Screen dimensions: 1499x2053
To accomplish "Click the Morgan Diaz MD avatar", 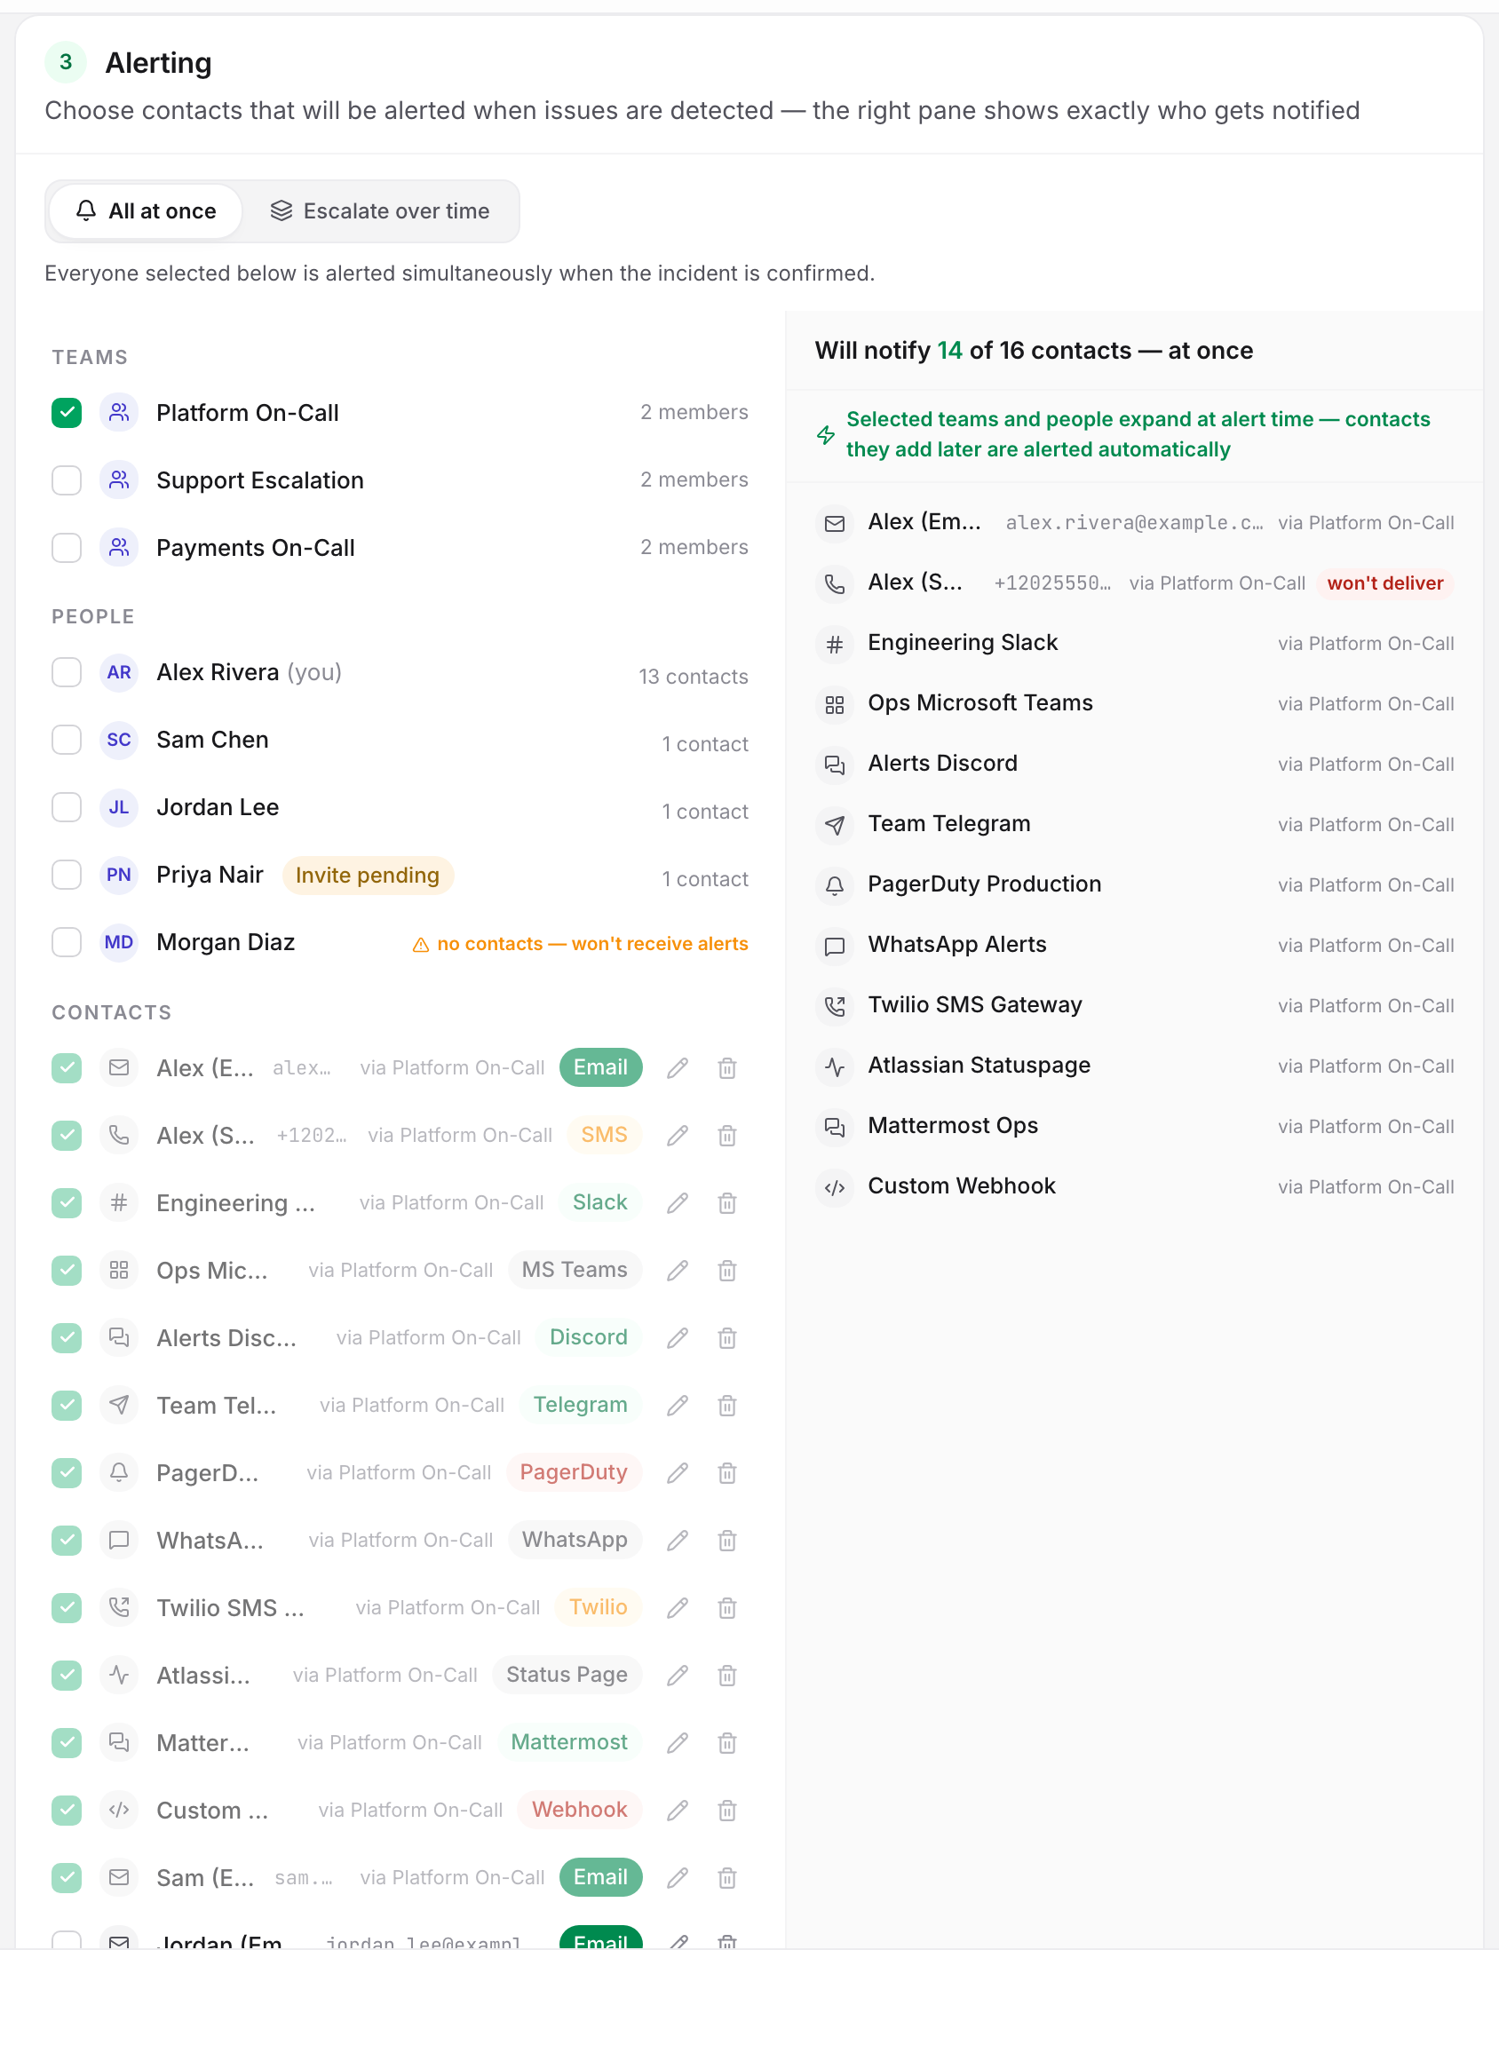I will coord(119,942).
